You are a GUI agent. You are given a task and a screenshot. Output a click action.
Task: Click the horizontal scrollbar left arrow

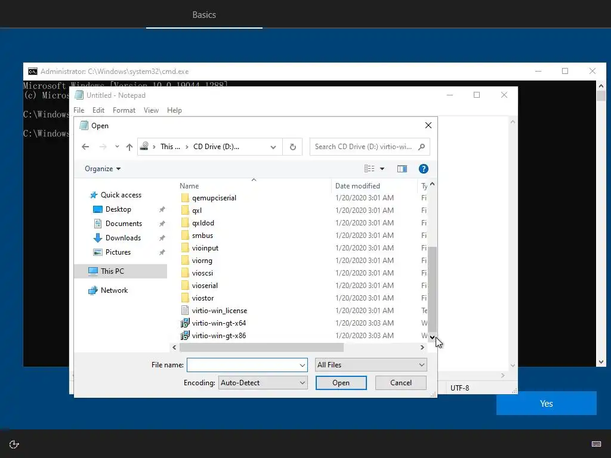coord(174,348)
